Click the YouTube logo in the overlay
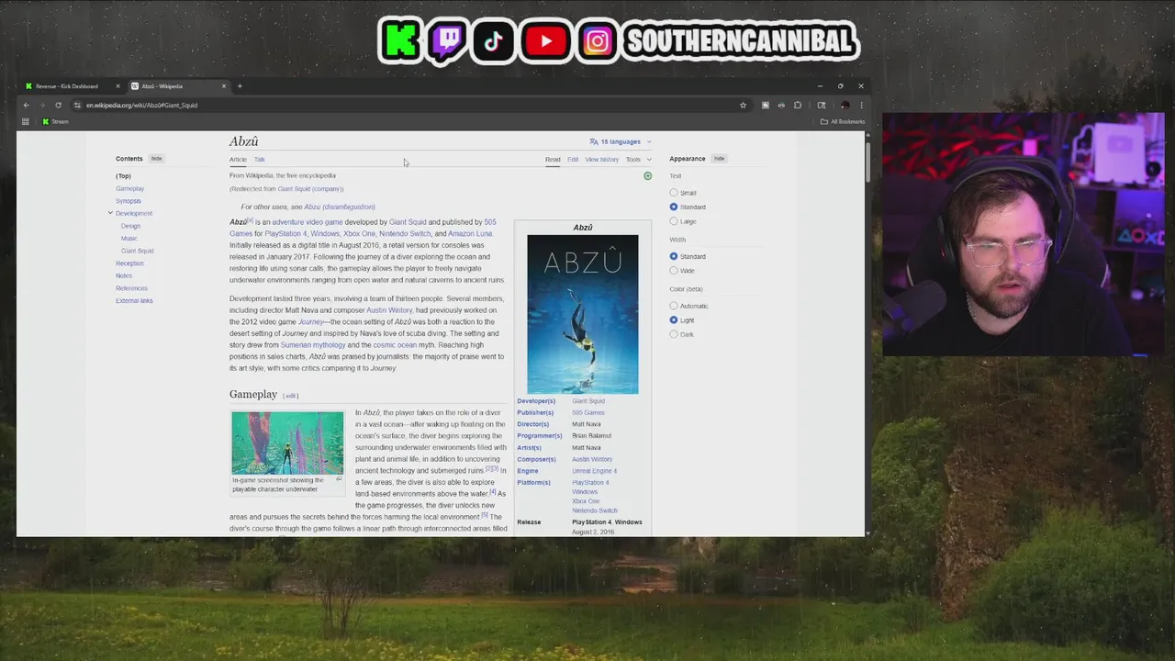Viewport: 1175px width, 661px height. (x=545, y=41)
